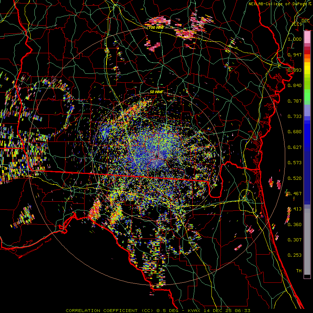The height and width of the screenshot is (313, 313).
Task: Select the 0.680 legend value
Action: click(x=295, y=132)
